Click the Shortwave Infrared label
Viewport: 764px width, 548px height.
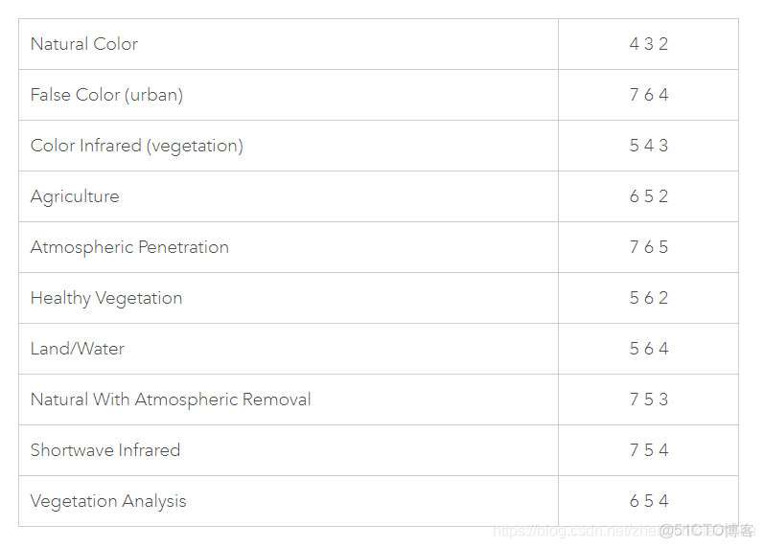coord(105,450)
